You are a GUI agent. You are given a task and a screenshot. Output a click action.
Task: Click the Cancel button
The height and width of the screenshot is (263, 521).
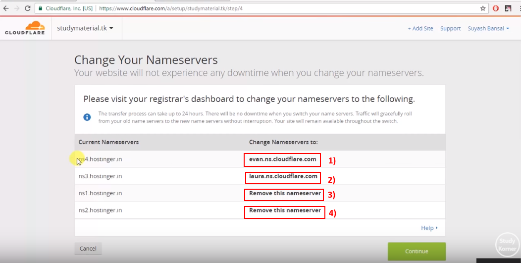click(88, 248)
